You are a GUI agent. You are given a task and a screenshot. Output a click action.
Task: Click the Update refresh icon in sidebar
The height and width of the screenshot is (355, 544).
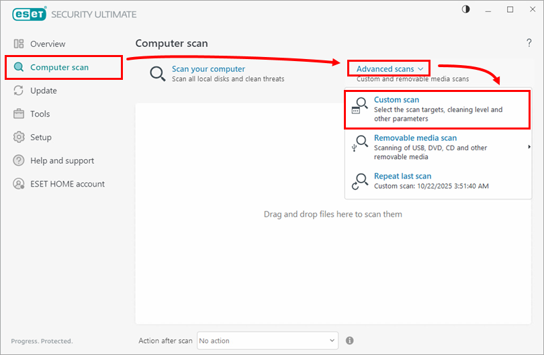click(19, 91)
